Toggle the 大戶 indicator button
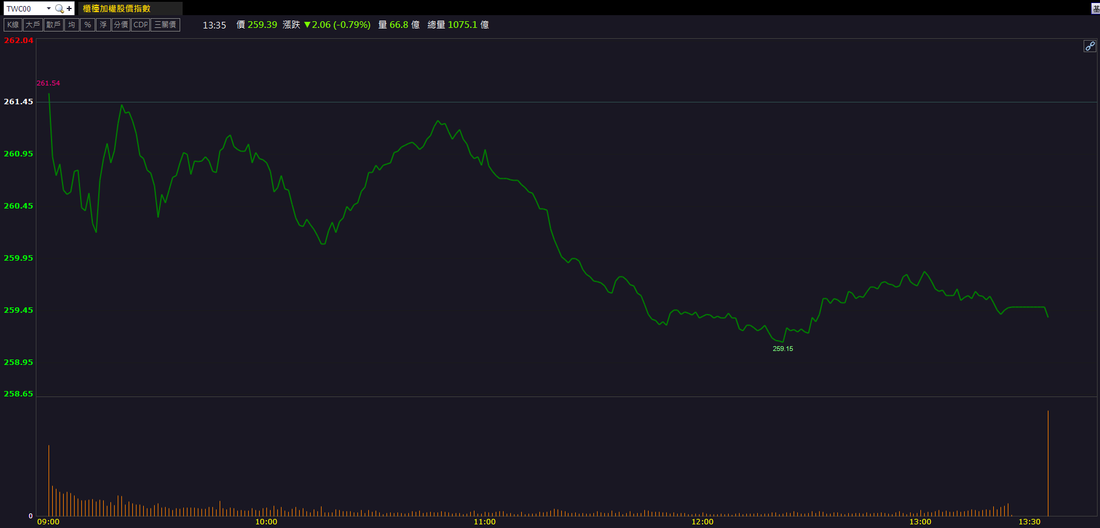The width and height of the screenshot is (1100, 528). pos(33,25)
